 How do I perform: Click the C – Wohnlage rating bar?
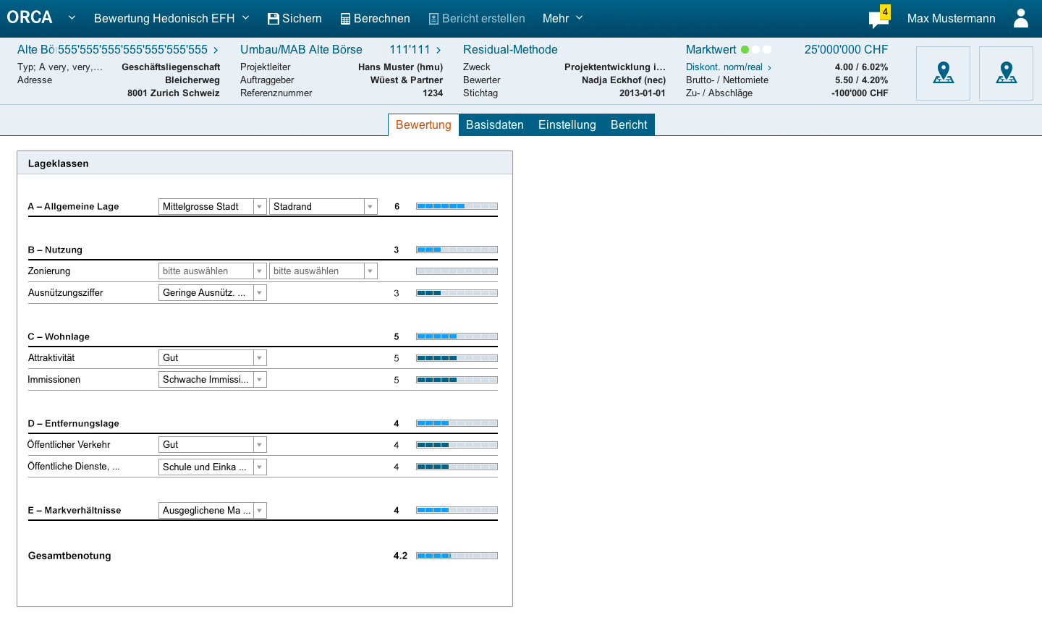[x=457, y=336]
